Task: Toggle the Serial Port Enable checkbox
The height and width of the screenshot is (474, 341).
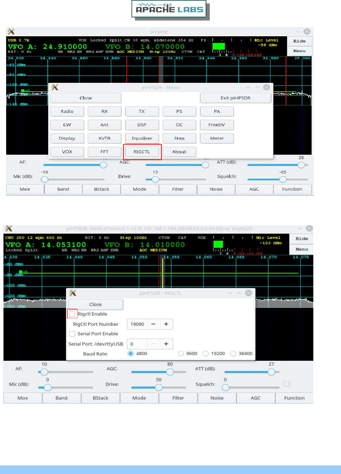Action: [x=72, y=334]
